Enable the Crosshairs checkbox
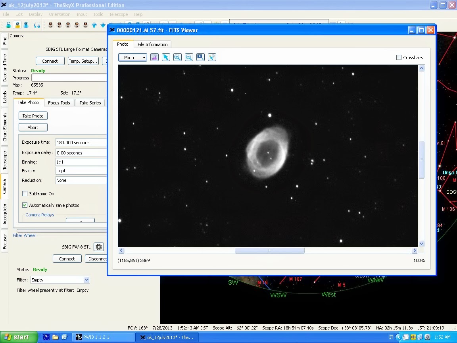 coord(399,58)
